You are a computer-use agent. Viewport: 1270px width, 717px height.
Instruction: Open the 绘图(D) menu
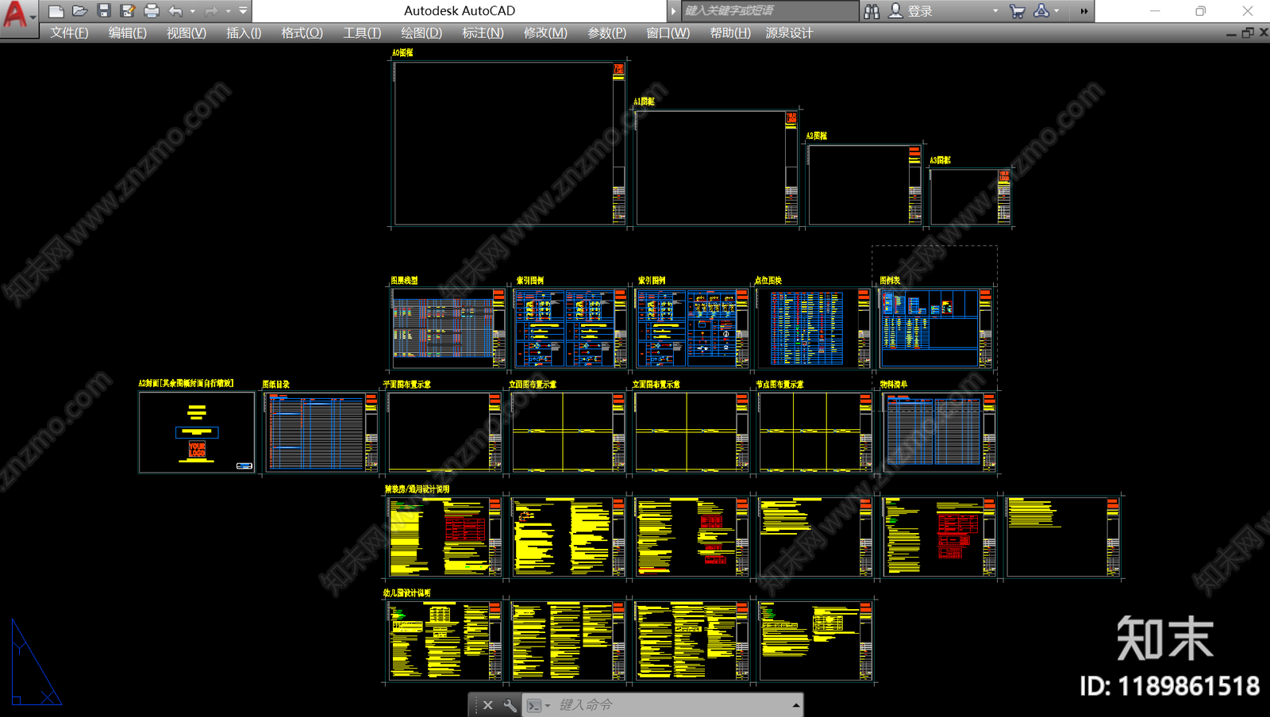coord(421,33)
